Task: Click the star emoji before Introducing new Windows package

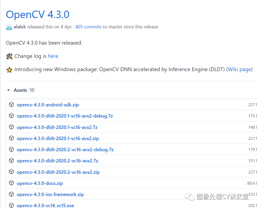Action: click(10, 69)
